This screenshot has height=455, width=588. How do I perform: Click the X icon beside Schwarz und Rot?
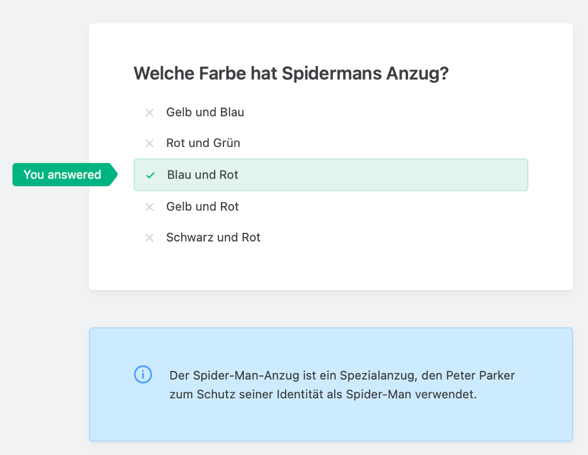pos(149,238)
